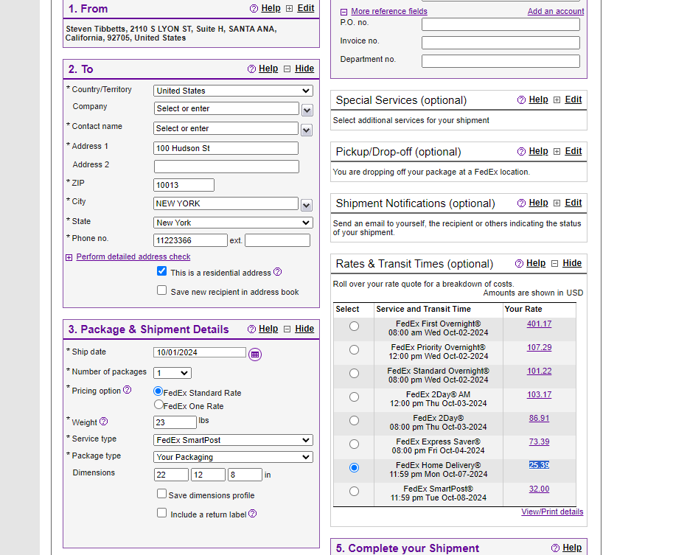
Task: Open City dropdown arrow
Action: (x=307, y=205)
